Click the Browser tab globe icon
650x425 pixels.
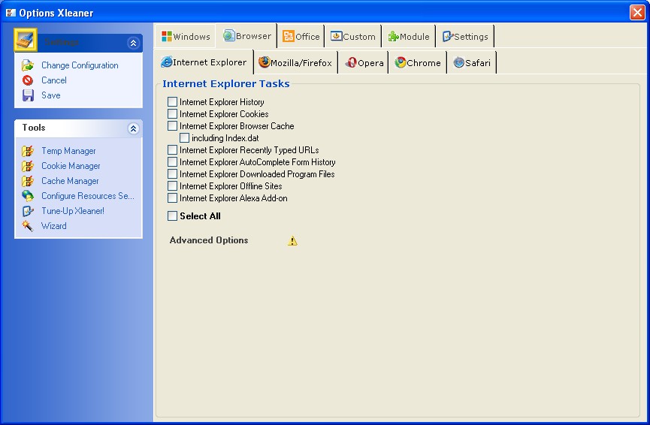[x=229, y=35]
